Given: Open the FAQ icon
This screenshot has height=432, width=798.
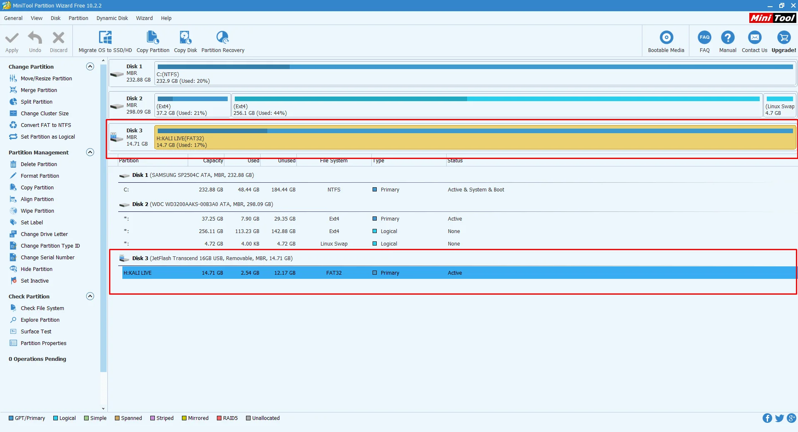Looking at the screenshot, I should (x=704, y=38).
